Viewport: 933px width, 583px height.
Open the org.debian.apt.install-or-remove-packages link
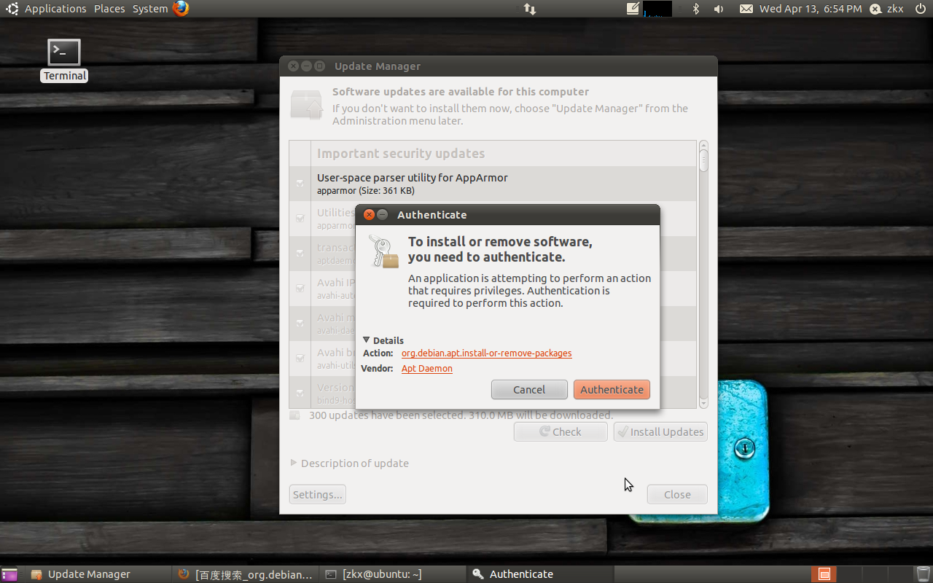486,353
